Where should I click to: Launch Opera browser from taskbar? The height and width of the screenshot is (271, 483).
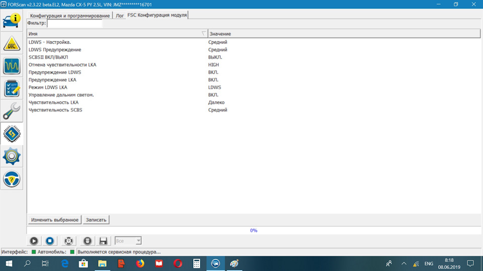[x=178, y=263]
